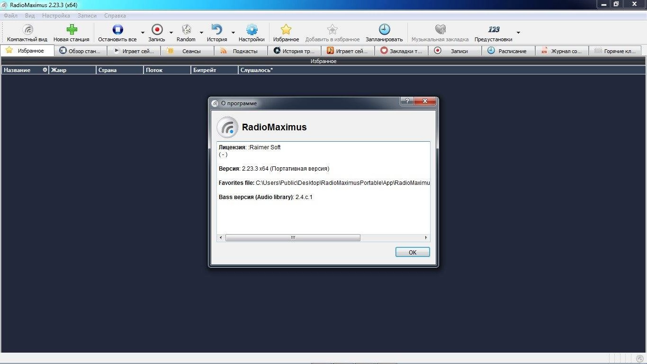647x364 pixels.
Task: Sort by Поток column header
Action: (x=167, y=70)
